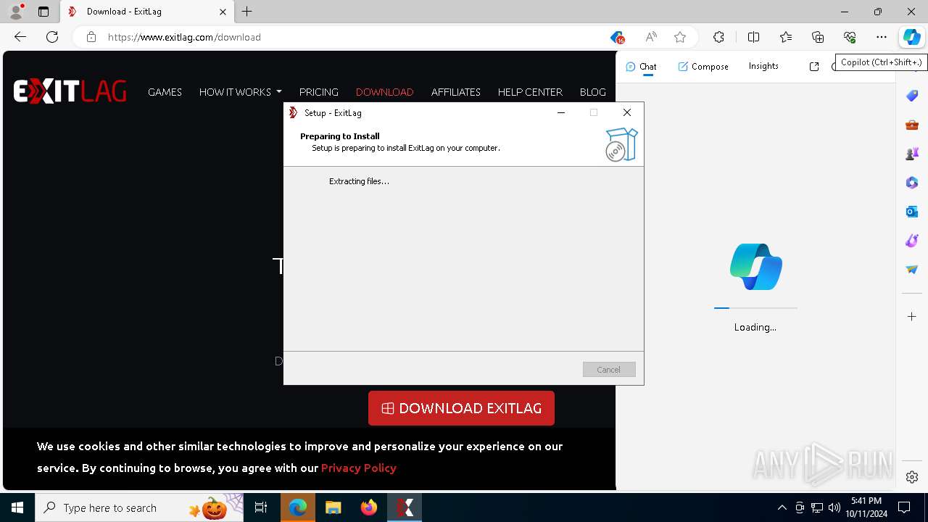Open the Games chess sidebar icon
The image size is (928, 522).
tap(912, 153)
